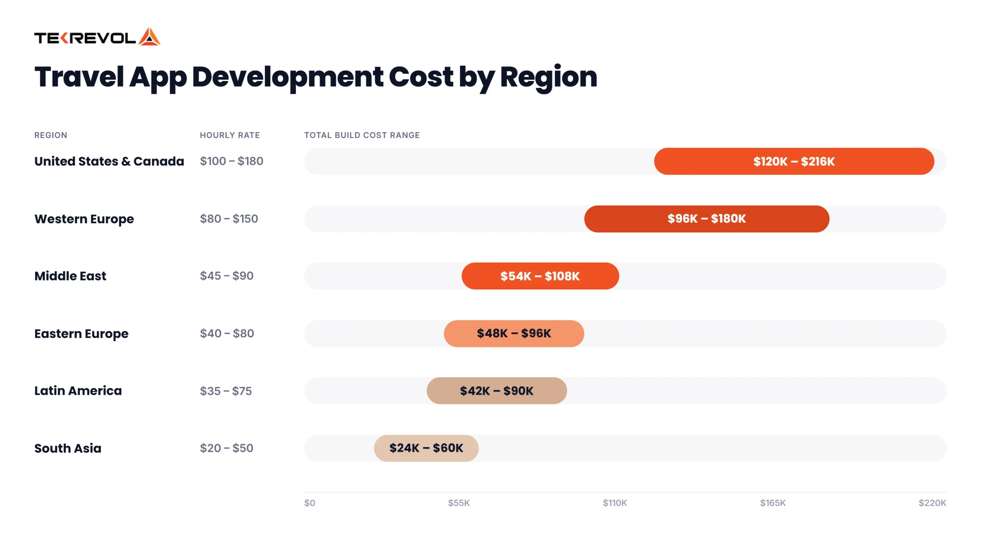Select the Middle East row label
Screen dimensions: 981x552
[x=70, y=276]
